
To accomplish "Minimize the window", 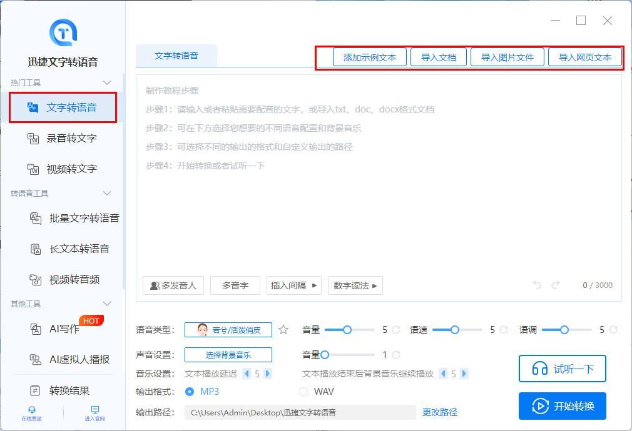I will point(556,20).
